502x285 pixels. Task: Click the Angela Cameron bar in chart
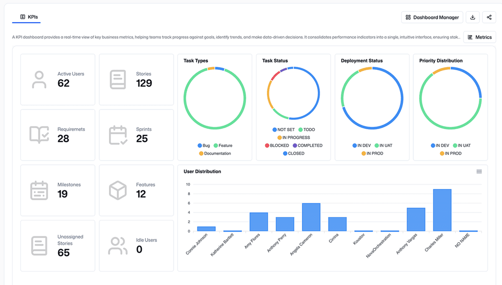[311, 217]
